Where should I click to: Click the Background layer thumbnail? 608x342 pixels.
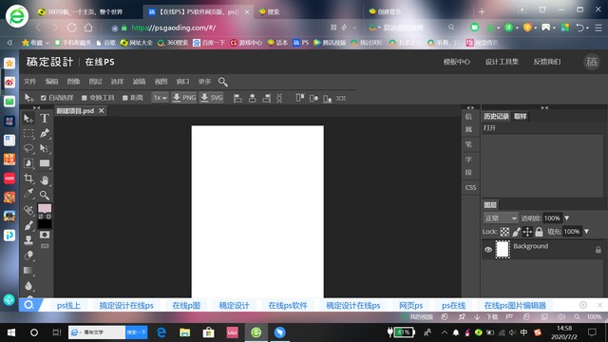[503, 249]
